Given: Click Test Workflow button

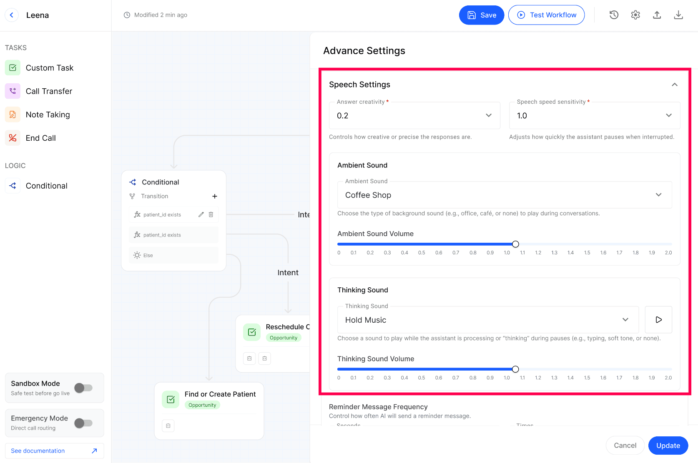Looking at the screenshot, I should [546, 15].
